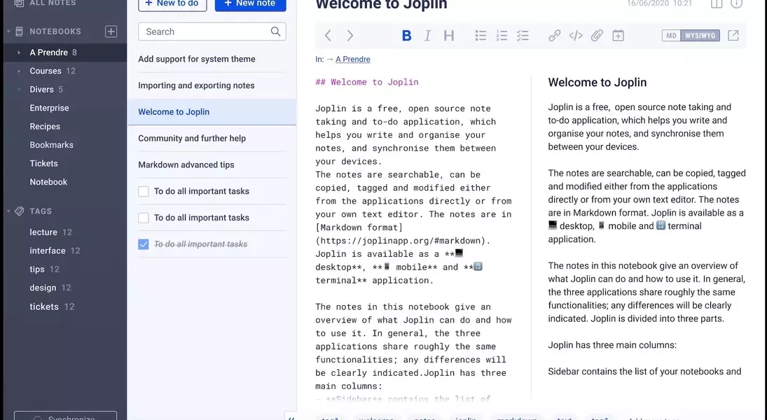The image size is (767, 420).
Task: Check the second unchecked 'To do all important tasks' box
Action: [144, 218]
